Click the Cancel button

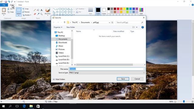pyautogui.click(x=137, y=79)
